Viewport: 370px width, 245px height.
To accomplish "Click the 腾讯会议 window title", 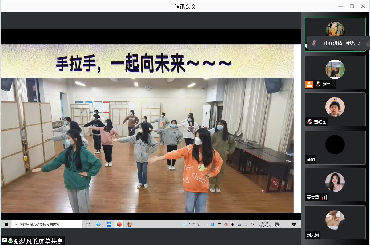I will (185, 6).
